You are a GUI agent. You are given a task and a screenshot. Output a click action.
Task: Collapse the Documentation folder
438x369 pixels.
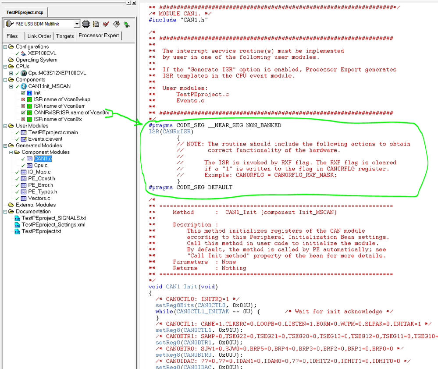5,212
